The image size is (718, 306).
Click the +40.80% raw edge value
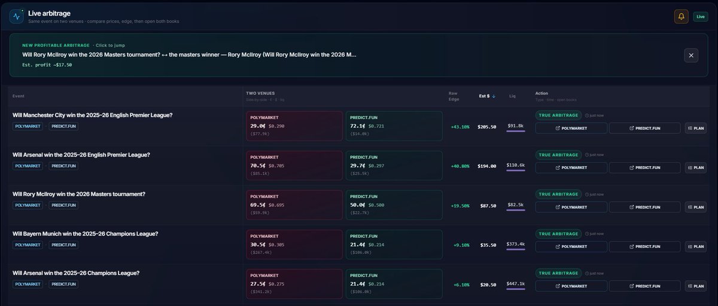click(460, 166)
